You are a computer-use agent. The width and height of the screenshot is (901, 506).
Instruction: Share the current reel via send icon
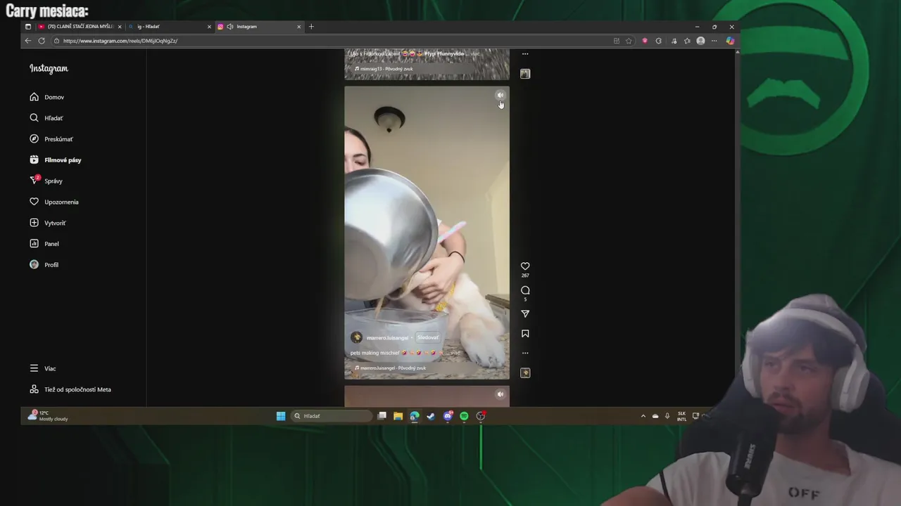(525, 314)
